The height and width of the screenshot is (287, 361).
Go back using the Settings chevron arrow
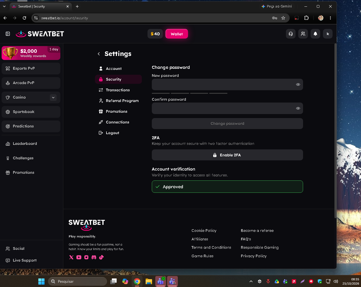pos(99,54)
